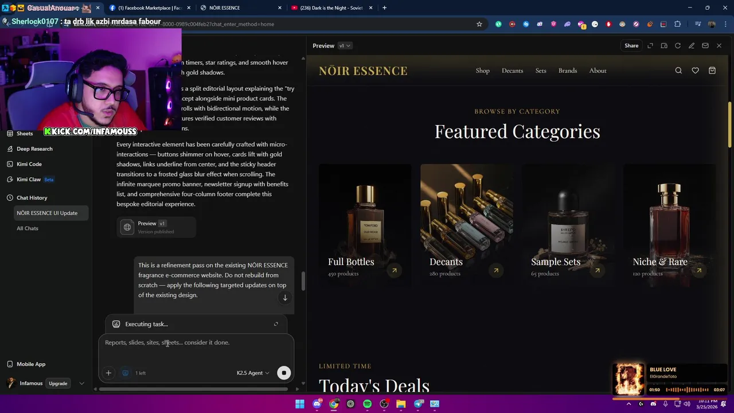Click the plus attach button in chat input
734x413 pixels.
(x=108, y=373)
